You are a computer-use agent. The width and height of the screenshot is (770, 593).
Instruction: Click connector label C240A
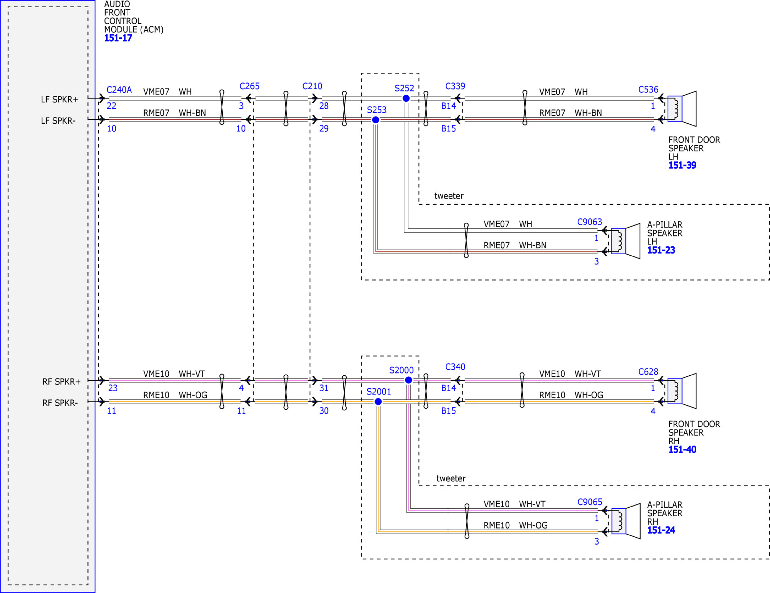click(119, 90)
